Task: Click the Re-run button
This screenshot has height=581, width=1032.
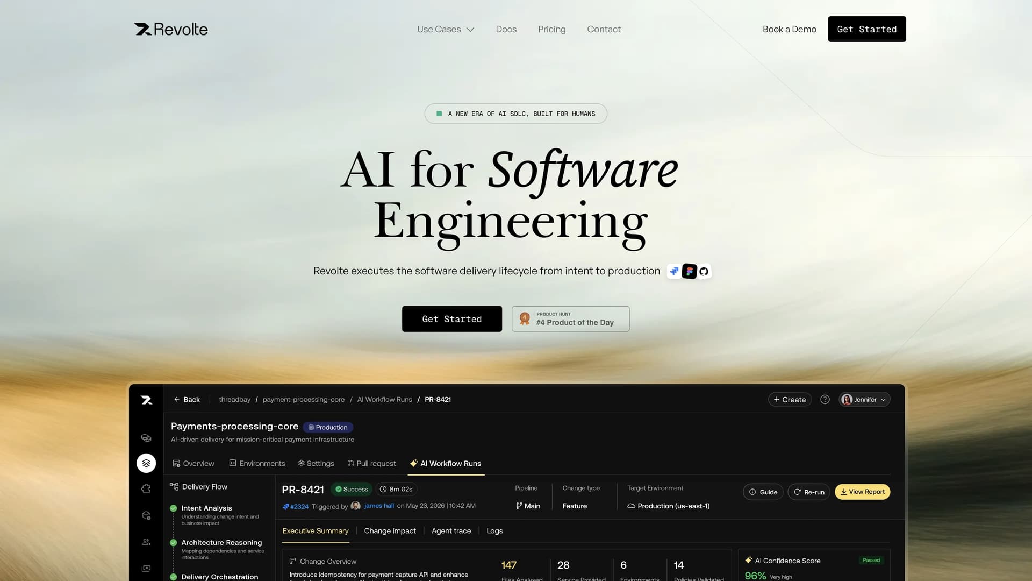Action: [809, 492]
